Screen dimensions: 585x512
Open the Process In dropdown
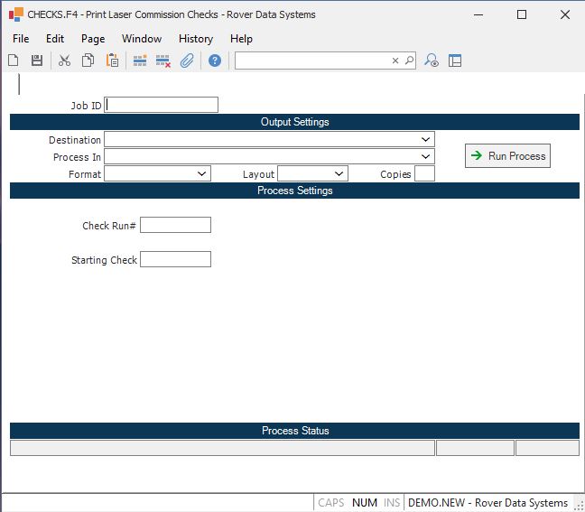click(x=425, y=156)
